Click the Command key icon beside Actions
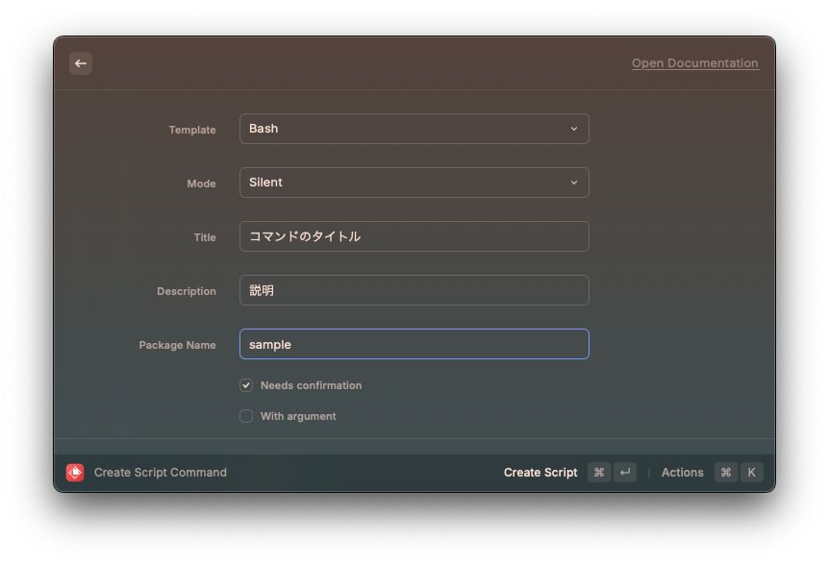 click(x=726, y=472)
